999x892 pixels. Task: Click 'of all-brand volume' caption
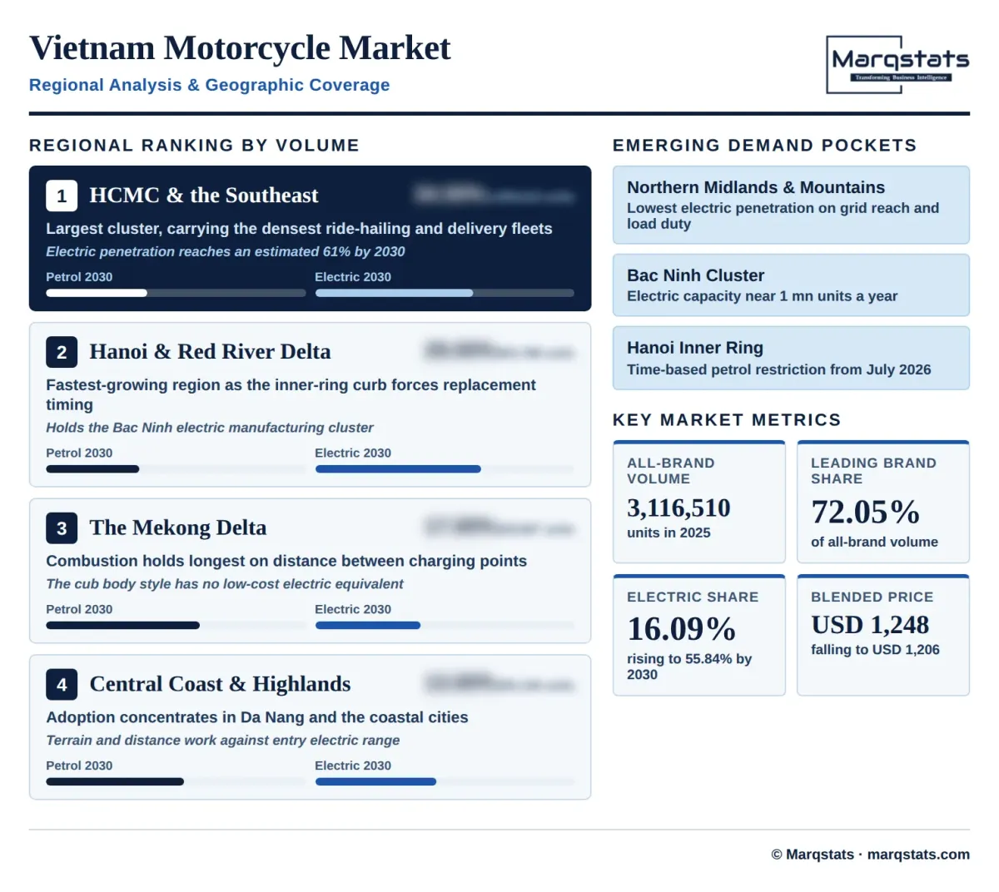(x=874, y=543)
